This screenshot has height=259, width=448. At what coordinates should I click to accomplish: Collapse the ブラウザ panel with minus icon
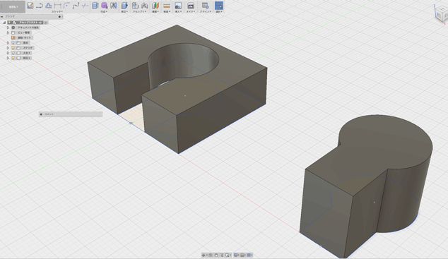pyautogui.click(x=1, y=17)
